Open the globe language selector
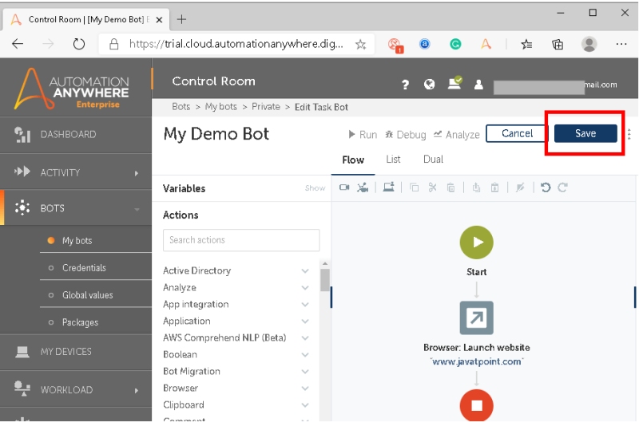The width and height of the screenshot is (639, 422). point(429,85)
